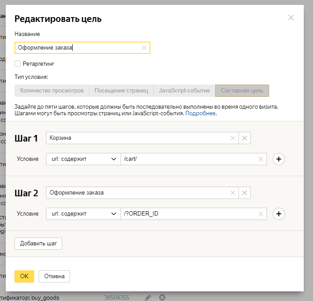The image size is (313, 301).
Task: Confirm with the yellow OK button
Action: pos(25,276)
